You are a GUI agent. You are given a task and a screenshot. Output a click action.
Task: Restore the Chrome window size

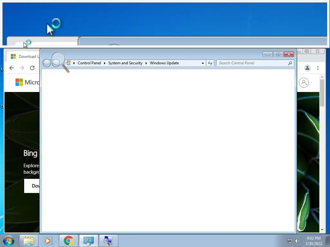coord(307,51)
